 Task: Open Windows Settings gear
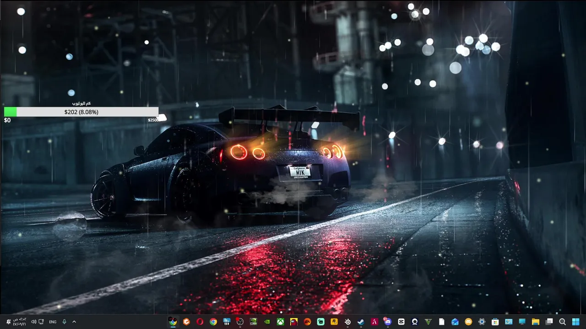[482, 322]
